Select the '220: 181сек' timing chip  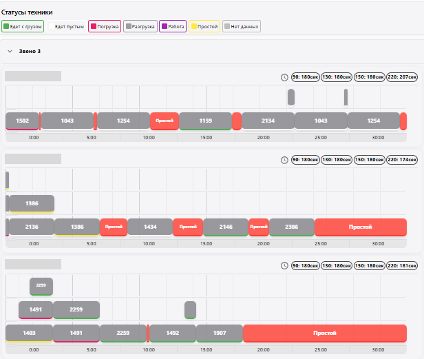click(x=402, y=265)
